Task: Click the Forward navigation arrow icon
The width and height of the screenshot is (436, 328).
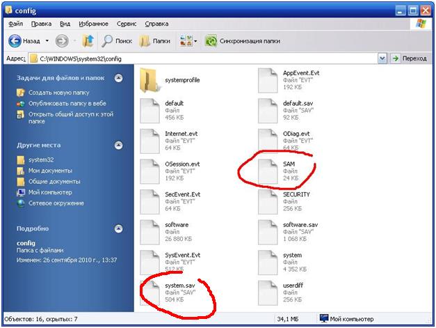Action: coord(62,41)
